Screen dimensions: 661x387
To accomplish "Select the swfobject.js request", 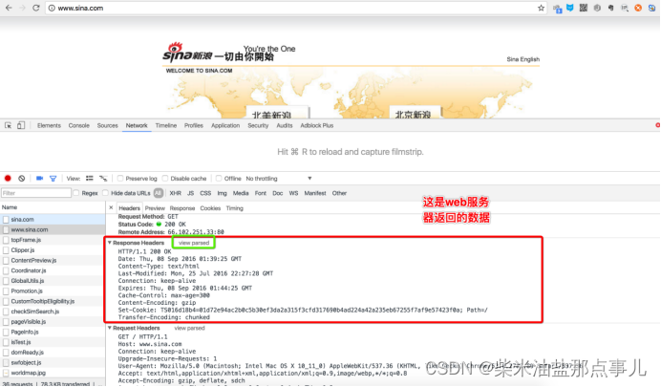I will [x=53, y=362].
